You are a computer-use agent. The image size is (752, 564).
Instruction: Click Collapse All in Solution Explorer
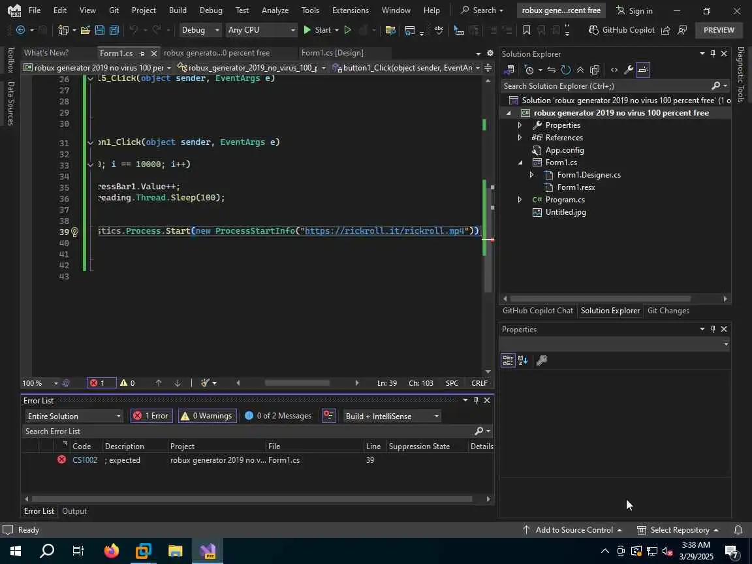tap(580, 70)
